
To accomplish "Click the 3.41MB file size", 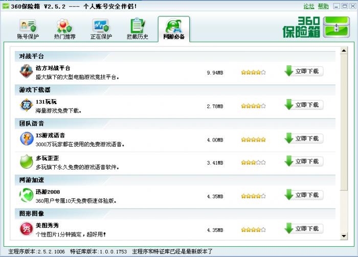I will click(215, 163).
